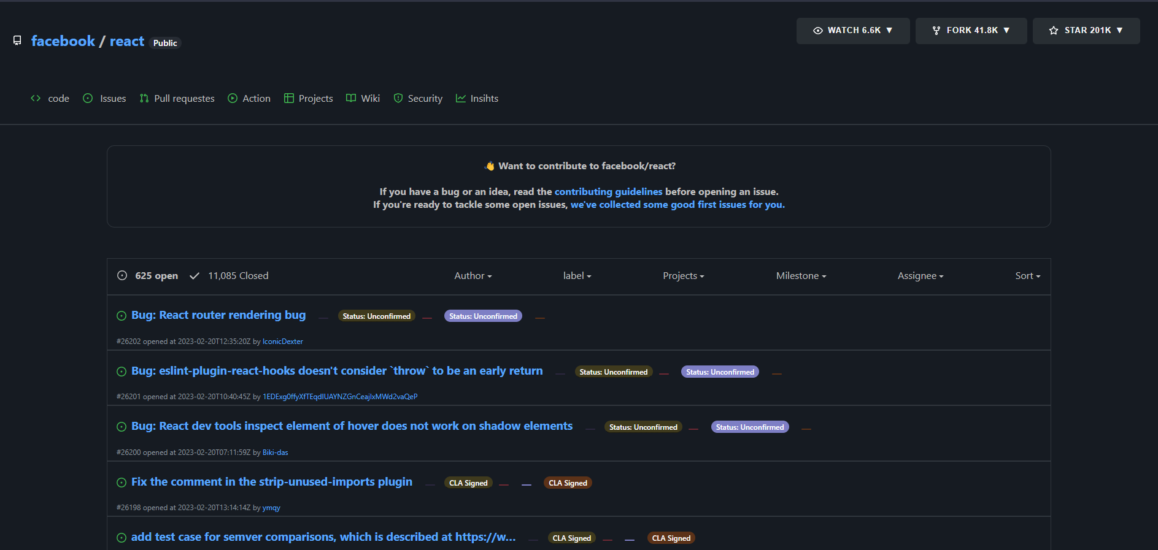Click the Projects table icon
Viewport: 1158px width, 550px height.
[289, 98]
